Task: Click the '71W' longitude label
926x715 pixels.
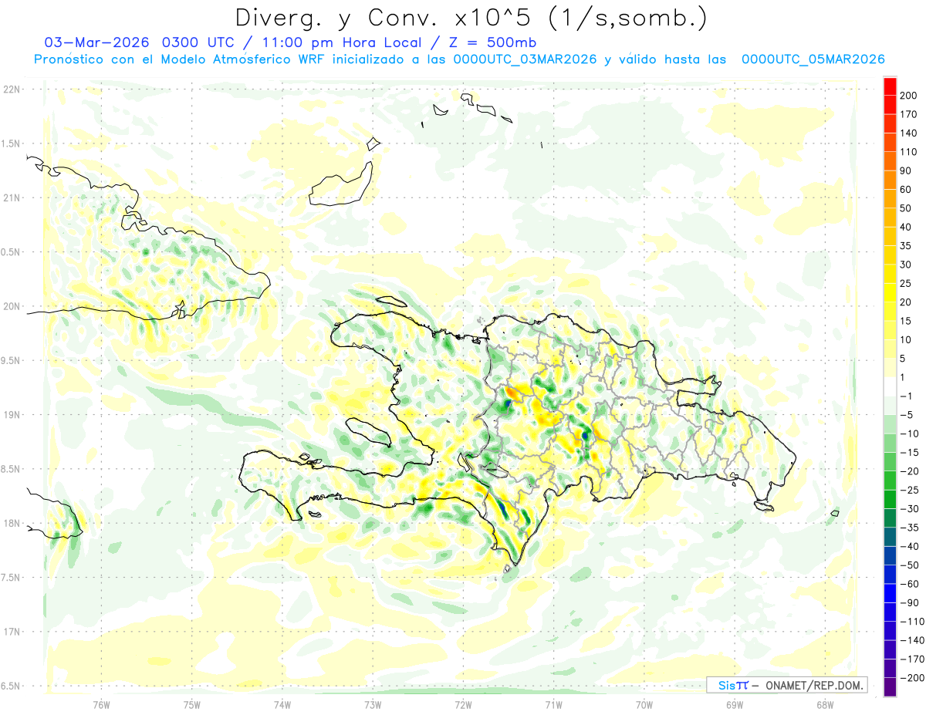Action: click(553, 704)
